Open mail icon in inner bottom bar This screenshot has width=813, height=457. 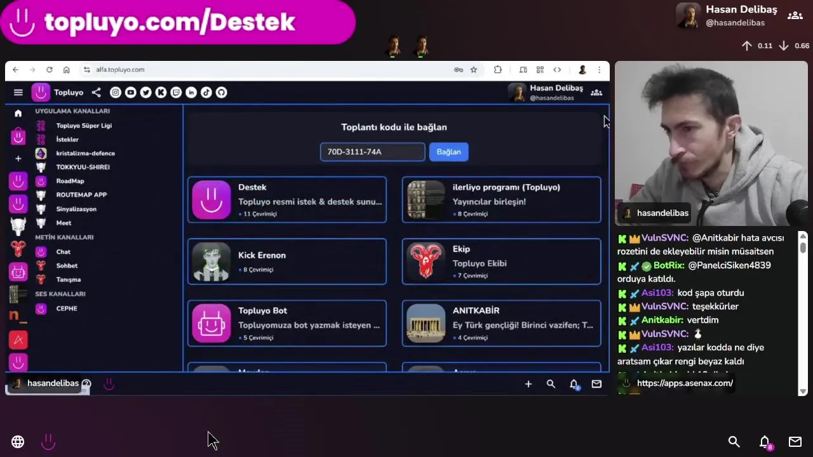[x=596, y=384]
